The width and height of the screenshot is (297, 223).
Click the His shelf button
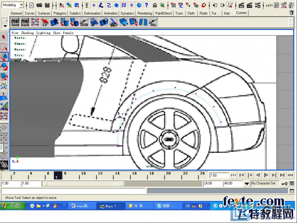pyautogui.click(x=153, y=22)
